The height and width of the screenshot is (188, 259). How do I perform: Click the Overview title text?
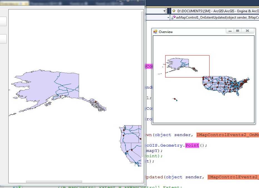[x=166, y=32]
